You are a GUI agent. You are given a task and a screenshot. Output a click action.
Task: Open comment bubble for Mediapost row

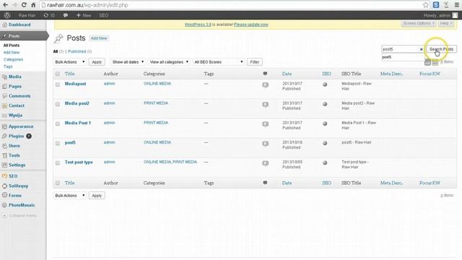click(266, 85)
